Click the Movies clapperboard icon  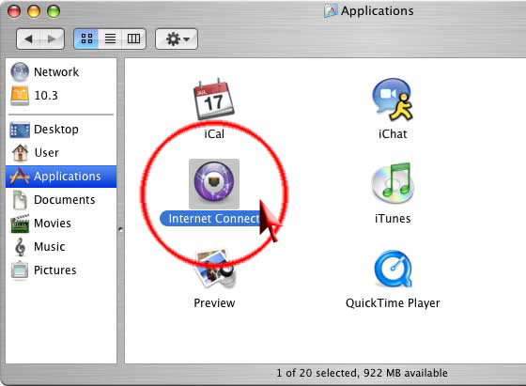coord(20,224)
